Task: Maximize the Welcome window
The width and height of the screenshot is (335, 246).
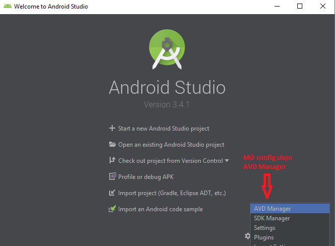Action: 300,6
